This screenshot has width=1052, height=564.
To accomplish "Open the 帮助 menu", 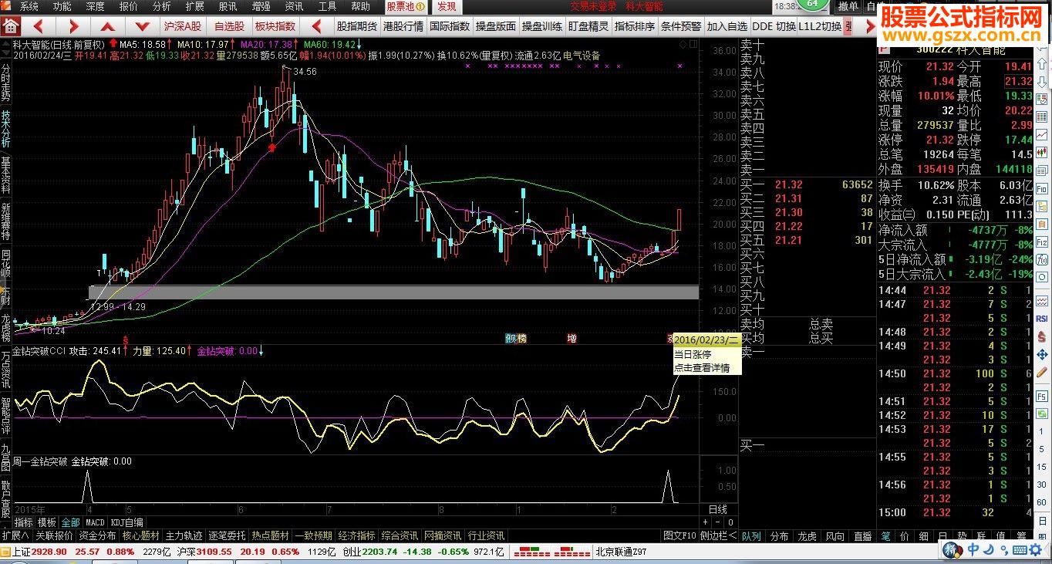I will point(360,6).
